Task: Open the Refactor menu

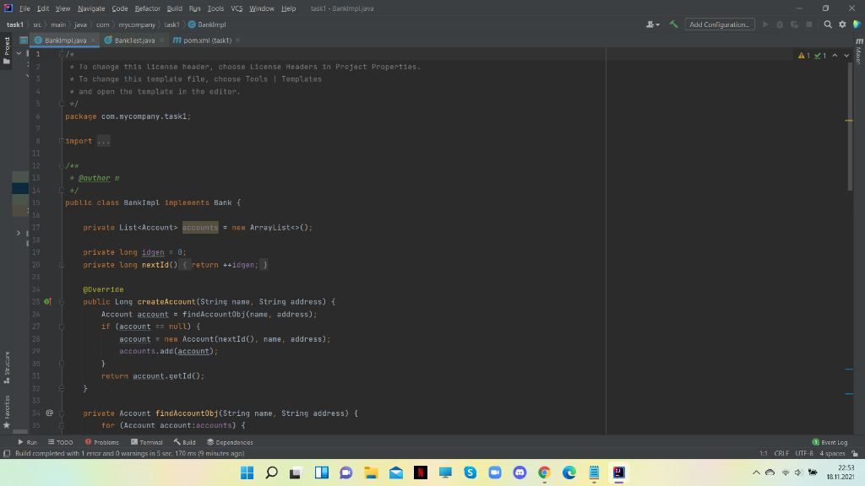Action: [148, 7]
